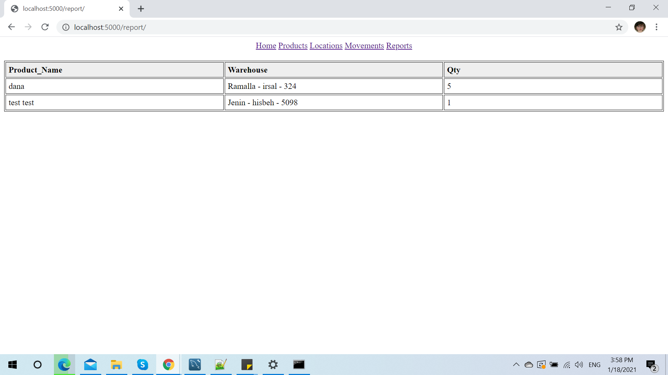Show hidden system tray icons

tap(516, 365)
